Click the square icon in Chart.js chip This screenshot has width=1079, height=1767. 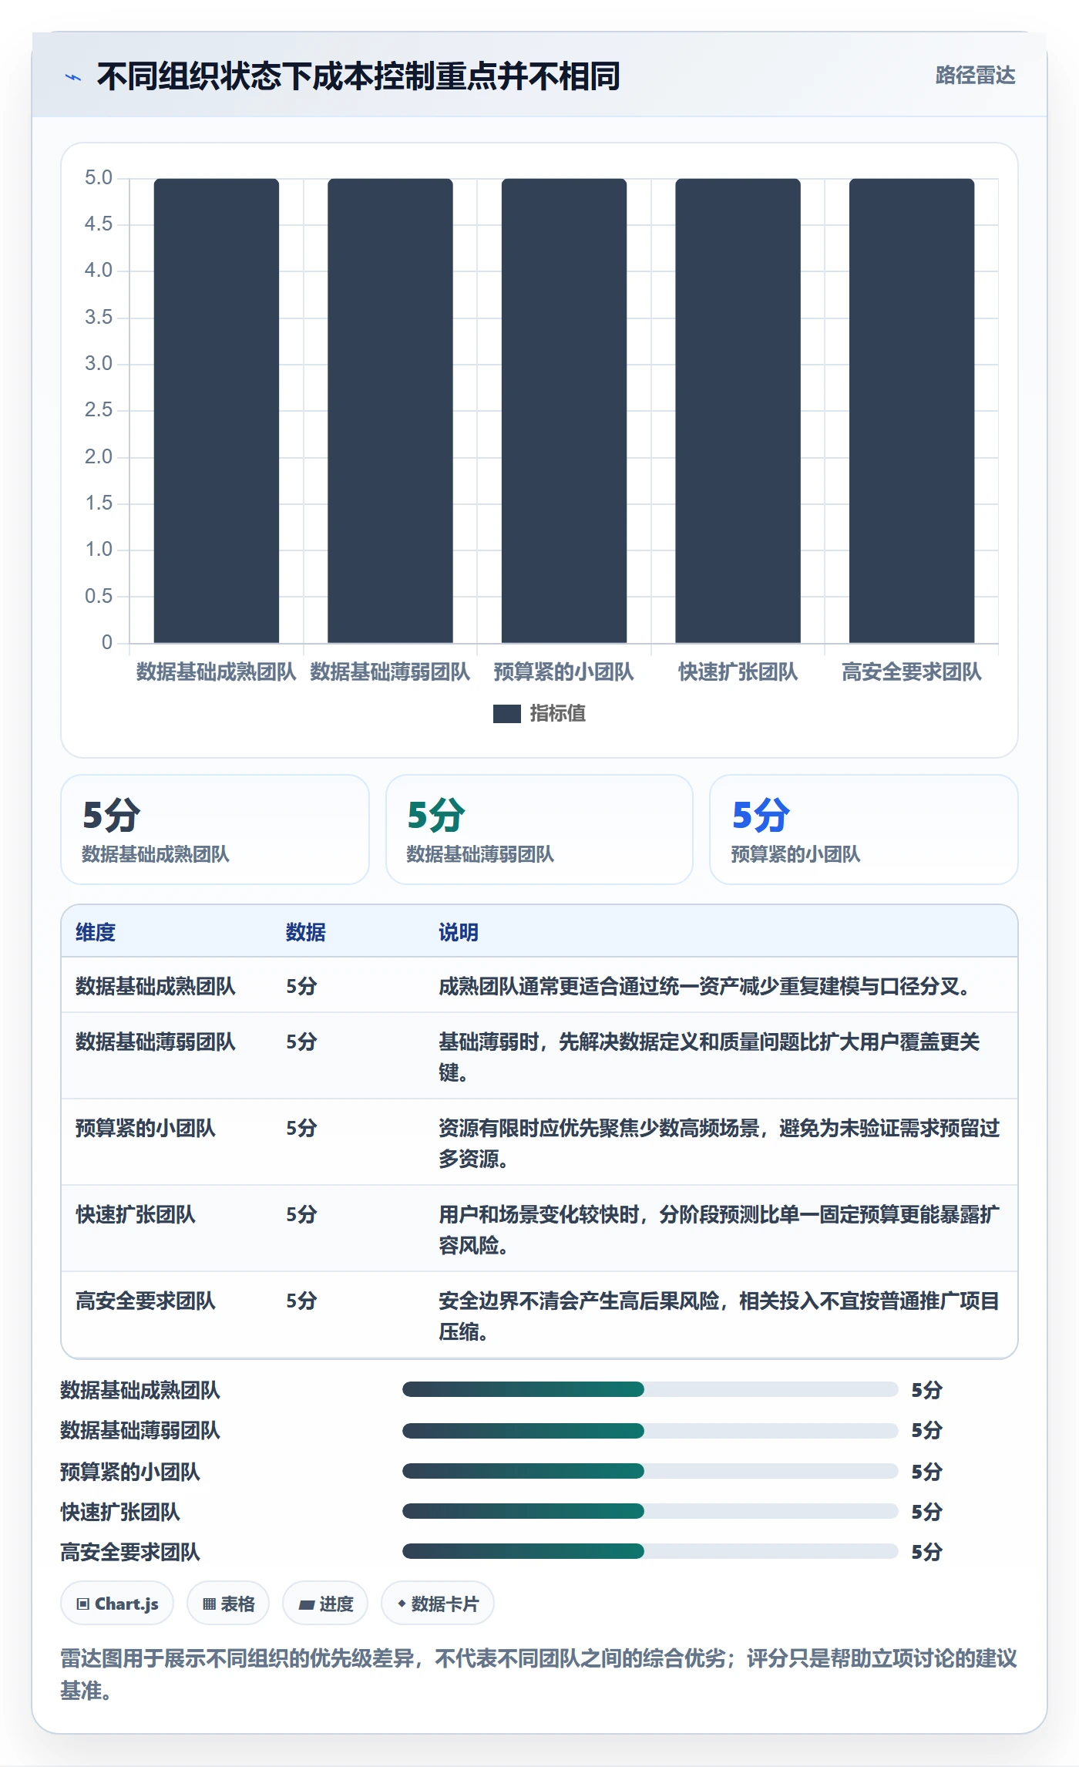coord(83,1604)
